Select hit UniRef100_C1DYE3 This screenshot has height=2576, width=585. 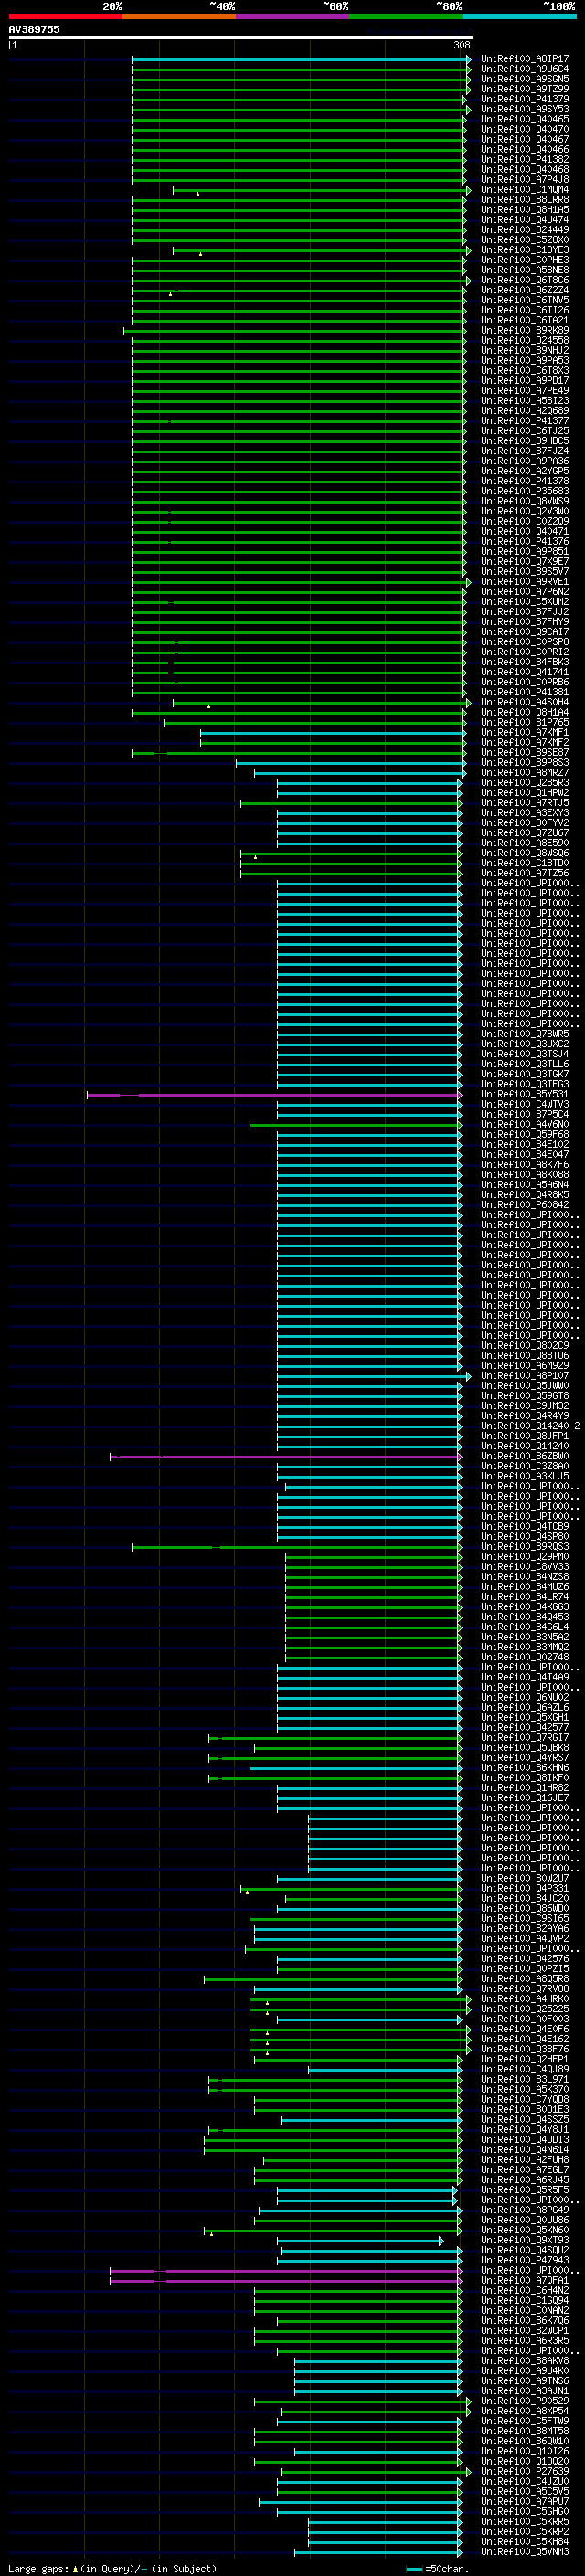(x=525, y=250)
